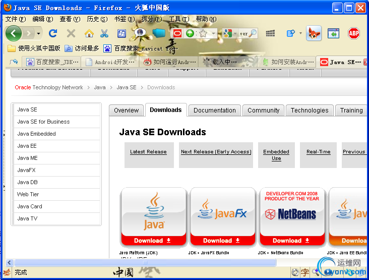Image resolution: width=369 pixels, height=280 pixels.
Task: Click the Oracle site icon in address bar
Action: coord(177,33)
